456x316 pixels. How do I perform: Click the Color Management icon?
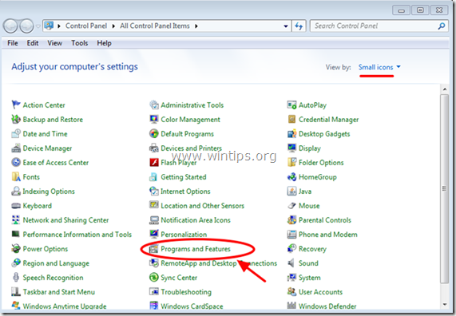[154, 119]
